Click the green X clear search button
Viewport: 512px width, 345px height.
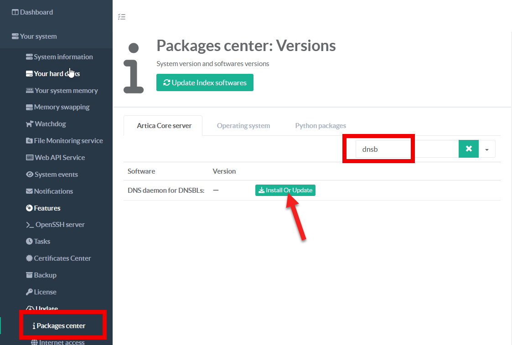468,149
